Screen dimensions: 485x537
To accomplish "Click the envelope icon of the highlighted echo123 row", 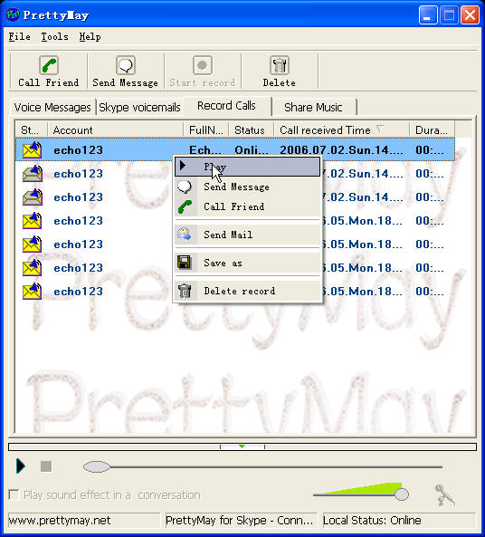I will [33, 150].
